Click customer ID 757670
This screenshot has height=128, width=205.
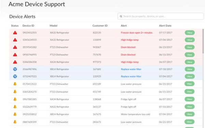pyautogui.click(x=97, y=55)
